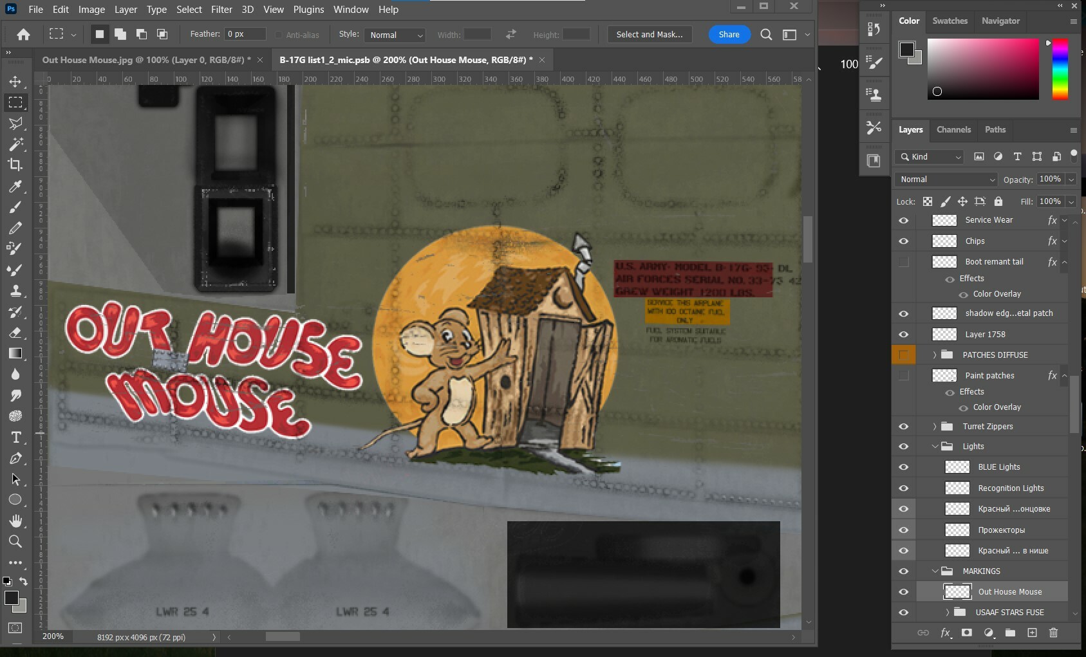Show the Paint patches layer
This screenshot has height=657, width=1086.
(904, 376)
